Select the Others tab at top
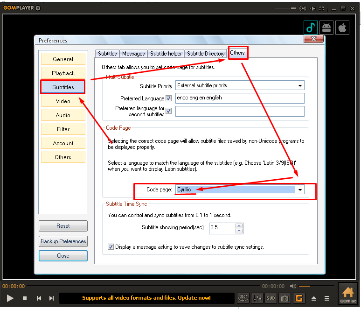Viewport: 361px width, 309px height. pyautogui.click(x=237, y=53)
